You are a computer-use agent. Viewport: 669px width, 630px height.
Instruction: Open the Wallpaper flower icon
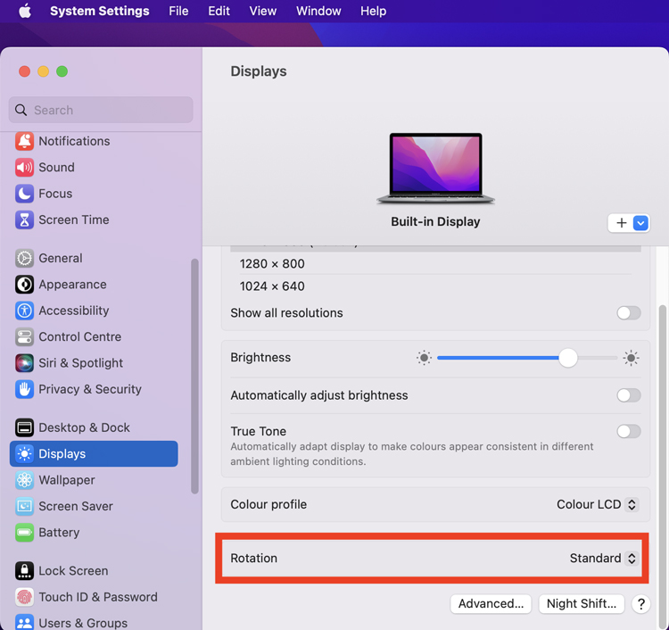pyautogui.click(x=24, y=480)
